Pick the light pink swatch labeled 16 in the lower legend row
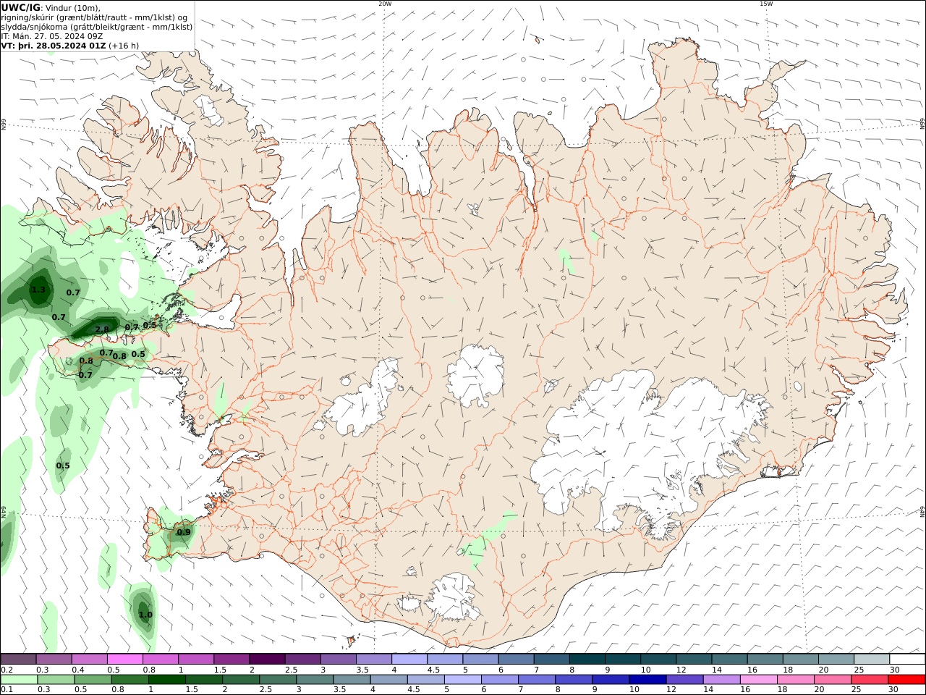 758,680
